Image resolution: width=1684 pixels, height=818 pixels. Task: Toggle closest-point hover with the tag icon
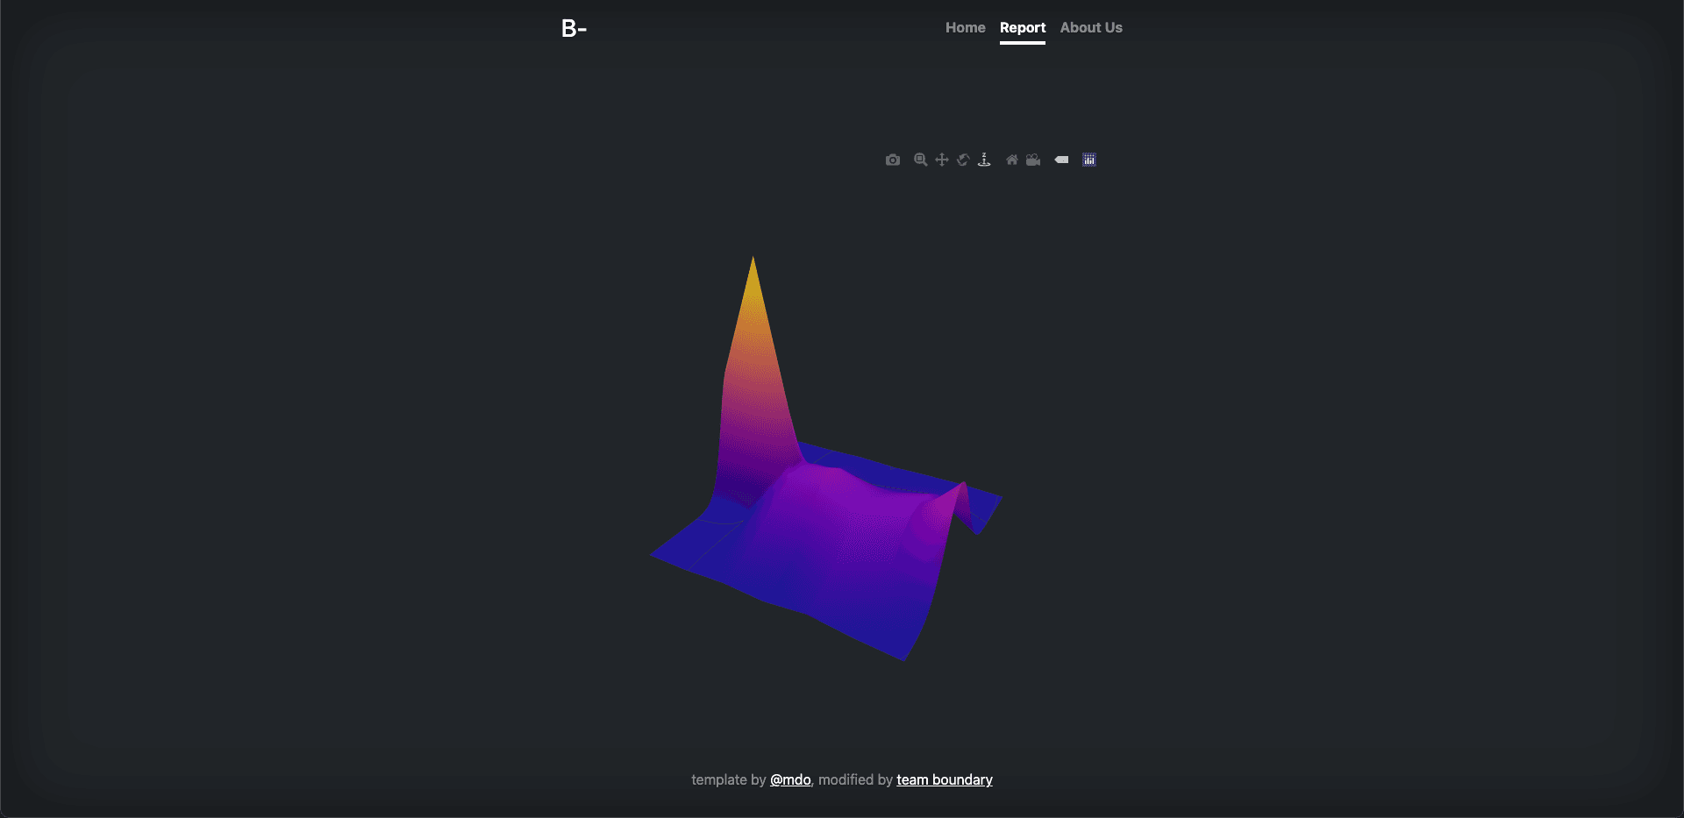coord(1061,160)
